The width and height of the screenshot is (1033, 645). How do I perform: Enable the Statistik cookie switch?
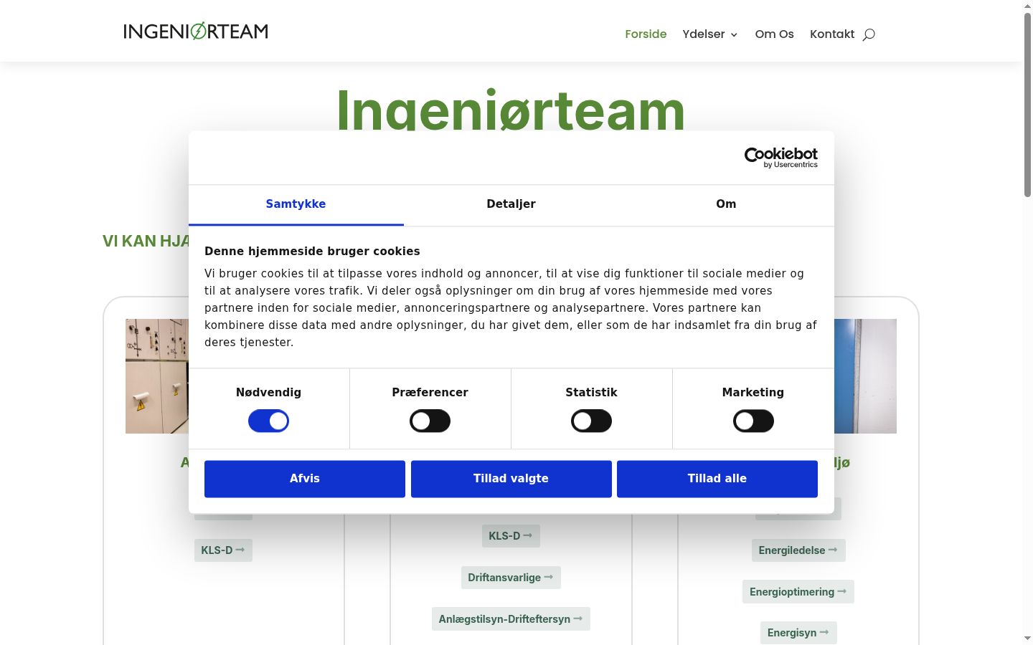(x=591, y=421)
